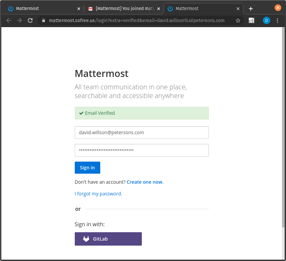Follow the 'Create one now.' link
The height and width of the screenshot is (261, 286).
coord(145,182)
